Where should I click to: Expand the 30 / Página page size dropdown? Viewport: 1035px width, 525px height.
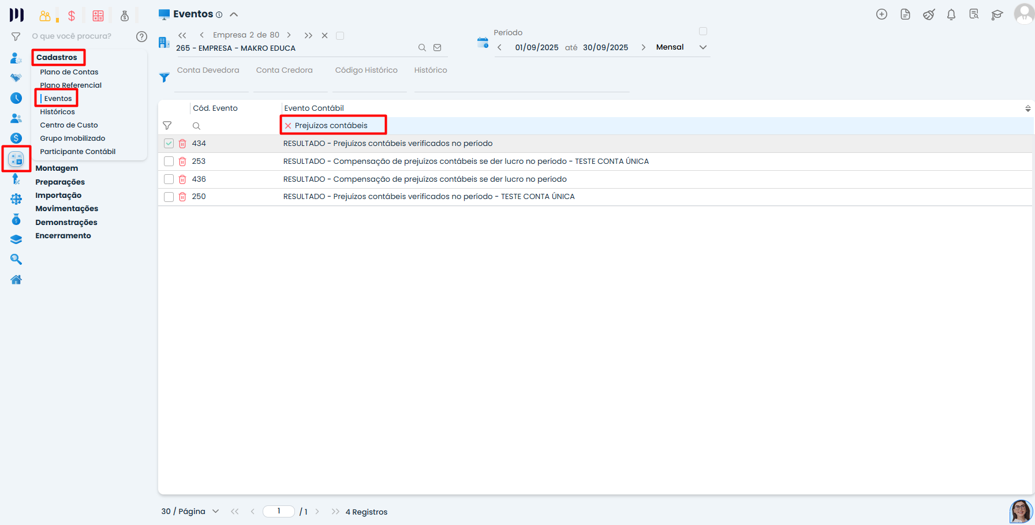215,511
